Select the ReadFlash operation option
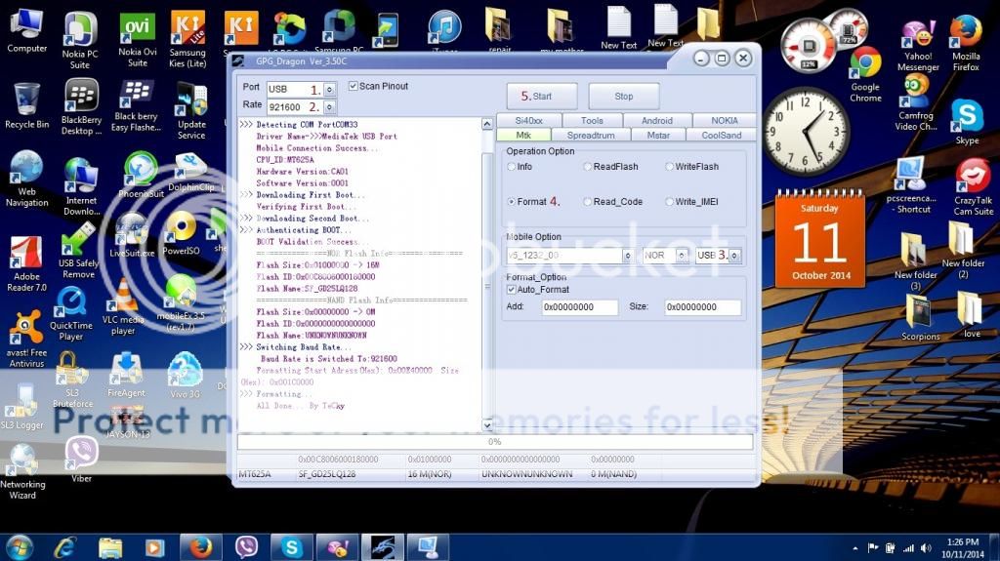The image size is (1000, 561). pos(589,167)
